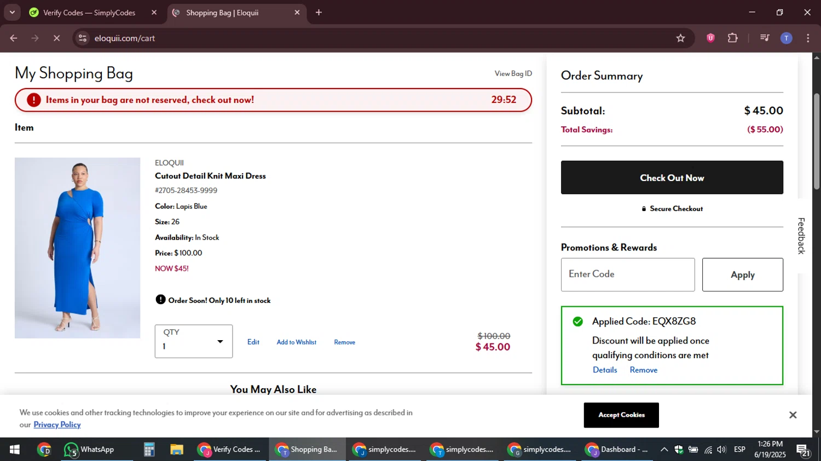The width and height of the screenshot is (821, 461).
Task: Click the green applied-code checkmark icon
Action: tap(578, 322)
